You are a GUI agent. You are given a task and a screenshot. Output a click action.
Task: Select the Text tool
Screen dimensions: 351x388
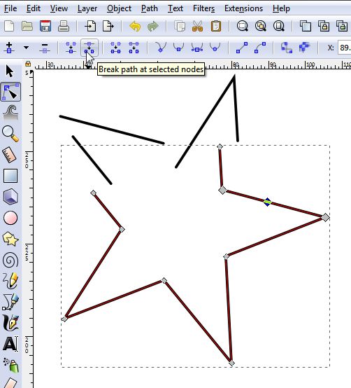10,344
